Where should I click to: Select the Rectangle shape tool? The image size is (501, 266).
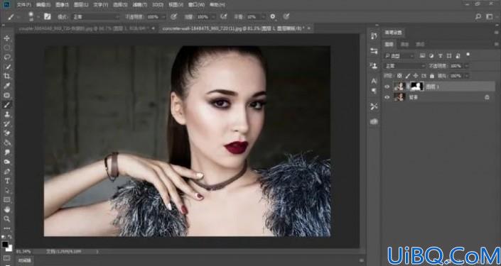click(6, 199)
